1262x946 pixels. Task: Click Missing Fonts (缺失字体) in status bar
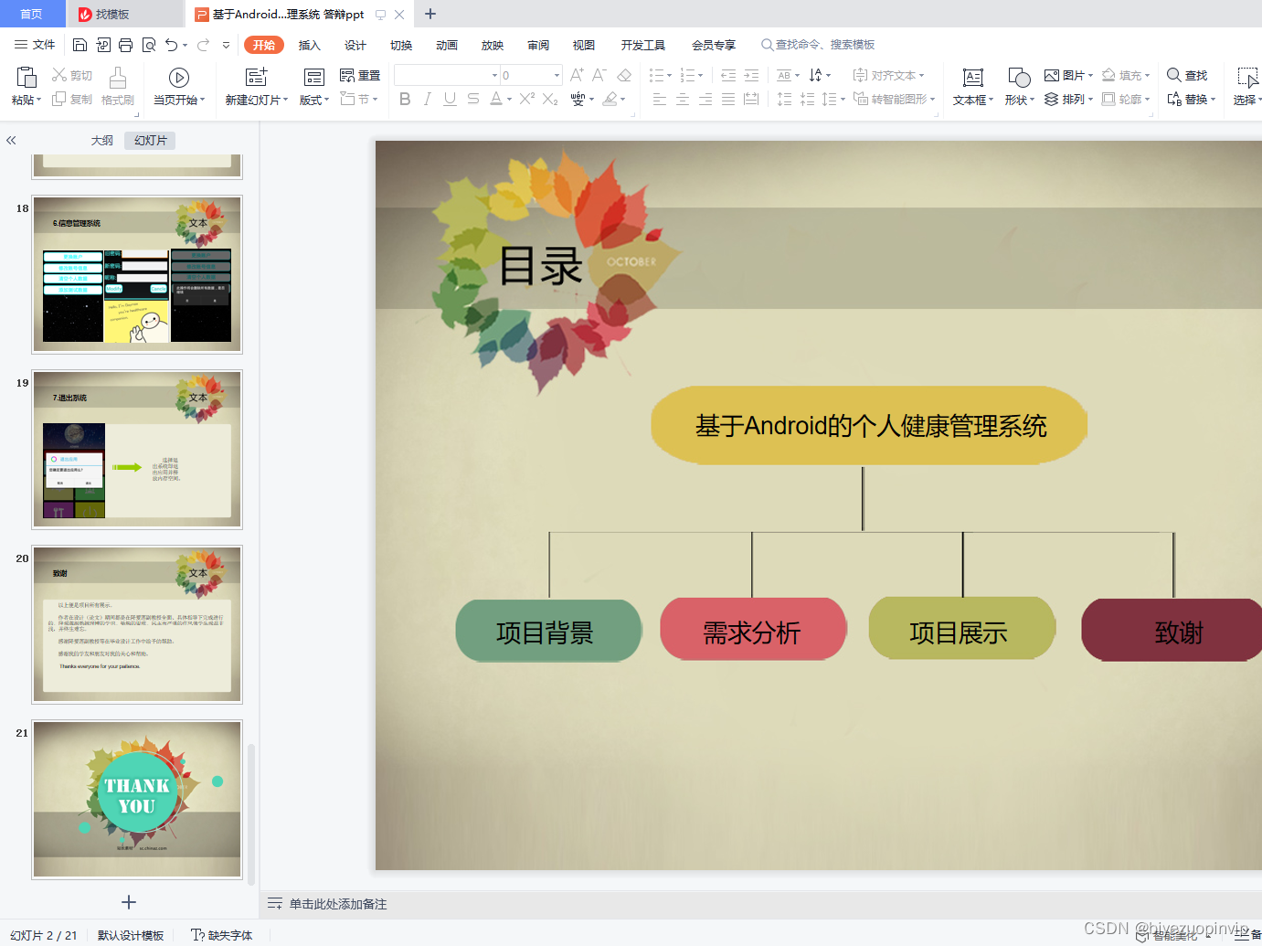click(221, 935)
